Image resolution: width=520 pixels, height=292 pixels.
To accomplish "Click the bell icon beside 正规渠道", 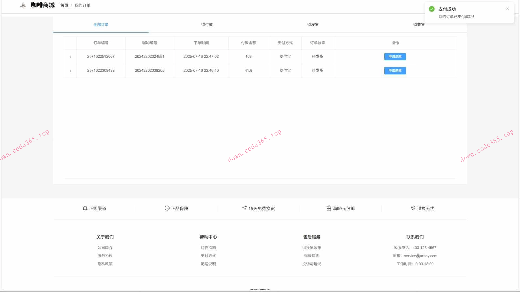I will tap(85, 208).
